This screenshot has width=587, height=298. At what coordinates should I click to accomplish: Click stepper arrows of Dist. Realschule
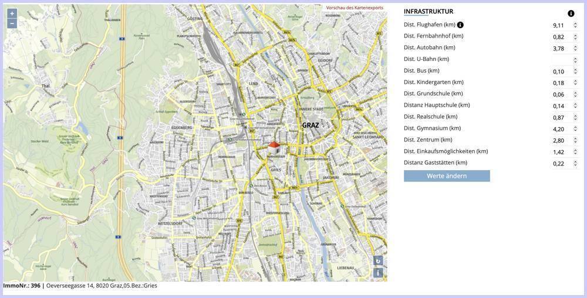pos(575,117)
